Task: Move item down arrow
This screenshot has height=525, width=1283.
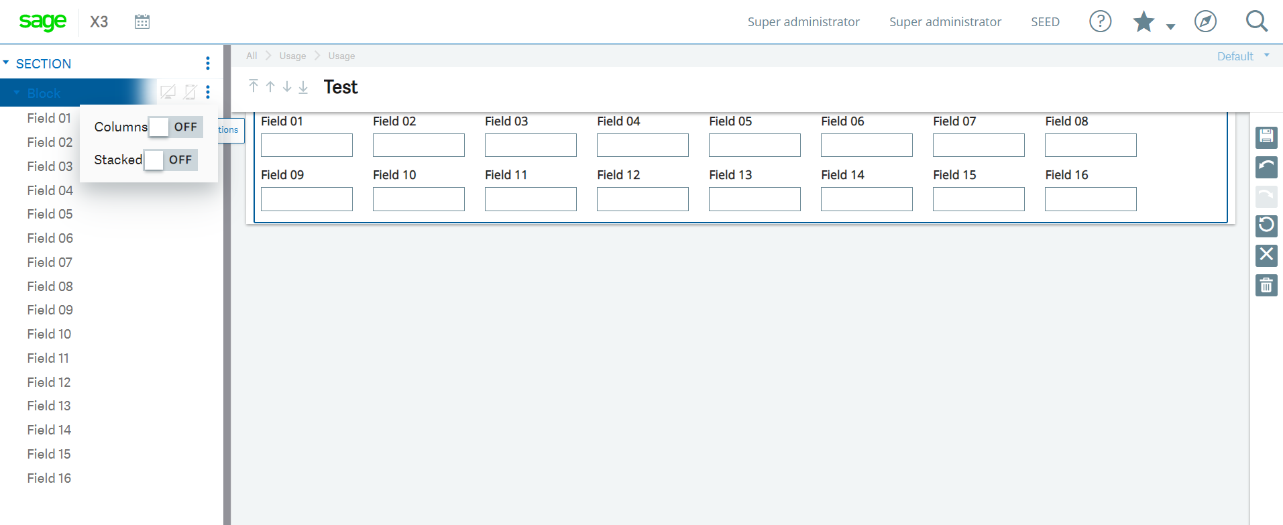Action: (x=287, y=86)
